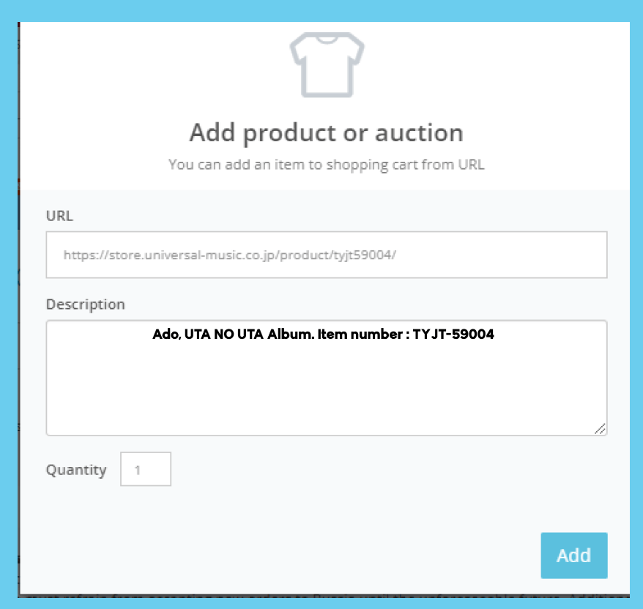This screenshot has height=609, width=643.
Task: Click inside the Description text area
Action: pyautogui.click(x=327, y=378)
